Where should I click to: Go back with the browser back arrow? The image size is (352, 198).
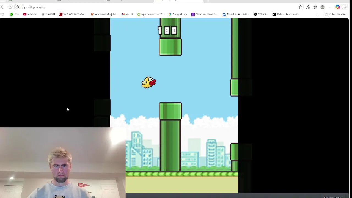3,7
